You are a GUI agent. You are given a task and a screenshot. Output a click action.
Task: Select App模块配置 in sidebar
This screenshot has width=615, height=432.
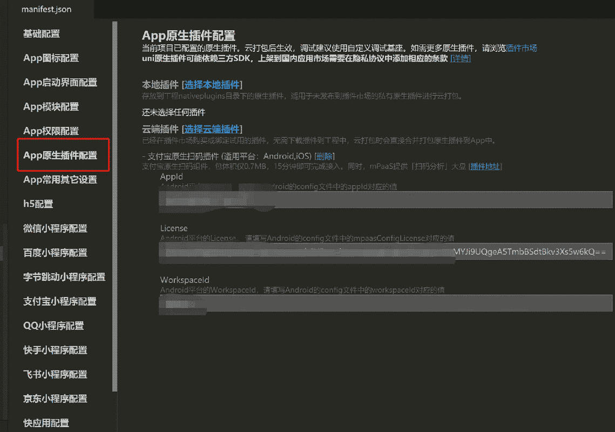pyautogui.click(x=51, y=107)
